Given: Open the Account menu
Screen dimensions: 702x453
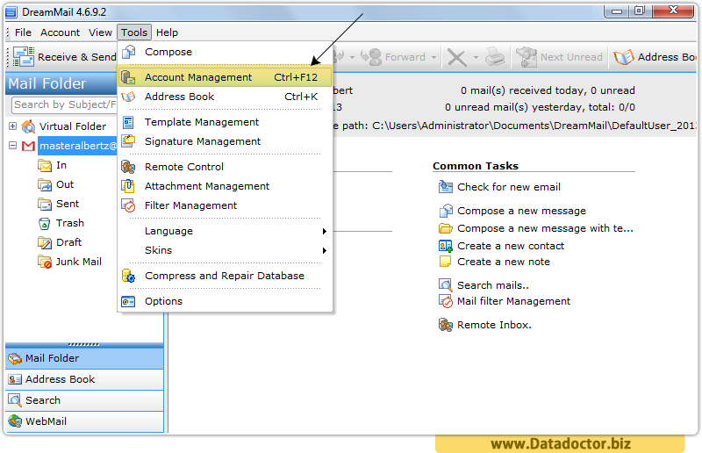Looking at the screenshot, I should click(x=60, y=32).
